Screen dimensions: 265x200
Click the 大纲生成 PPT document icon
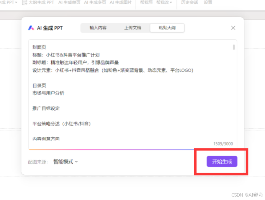tap(25, 2)
